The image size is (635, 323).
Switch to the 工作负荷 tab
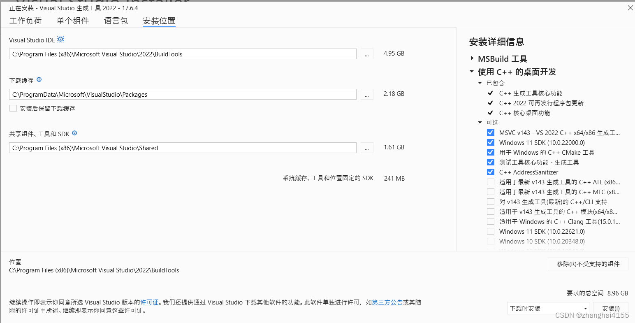tap(25, 21)
